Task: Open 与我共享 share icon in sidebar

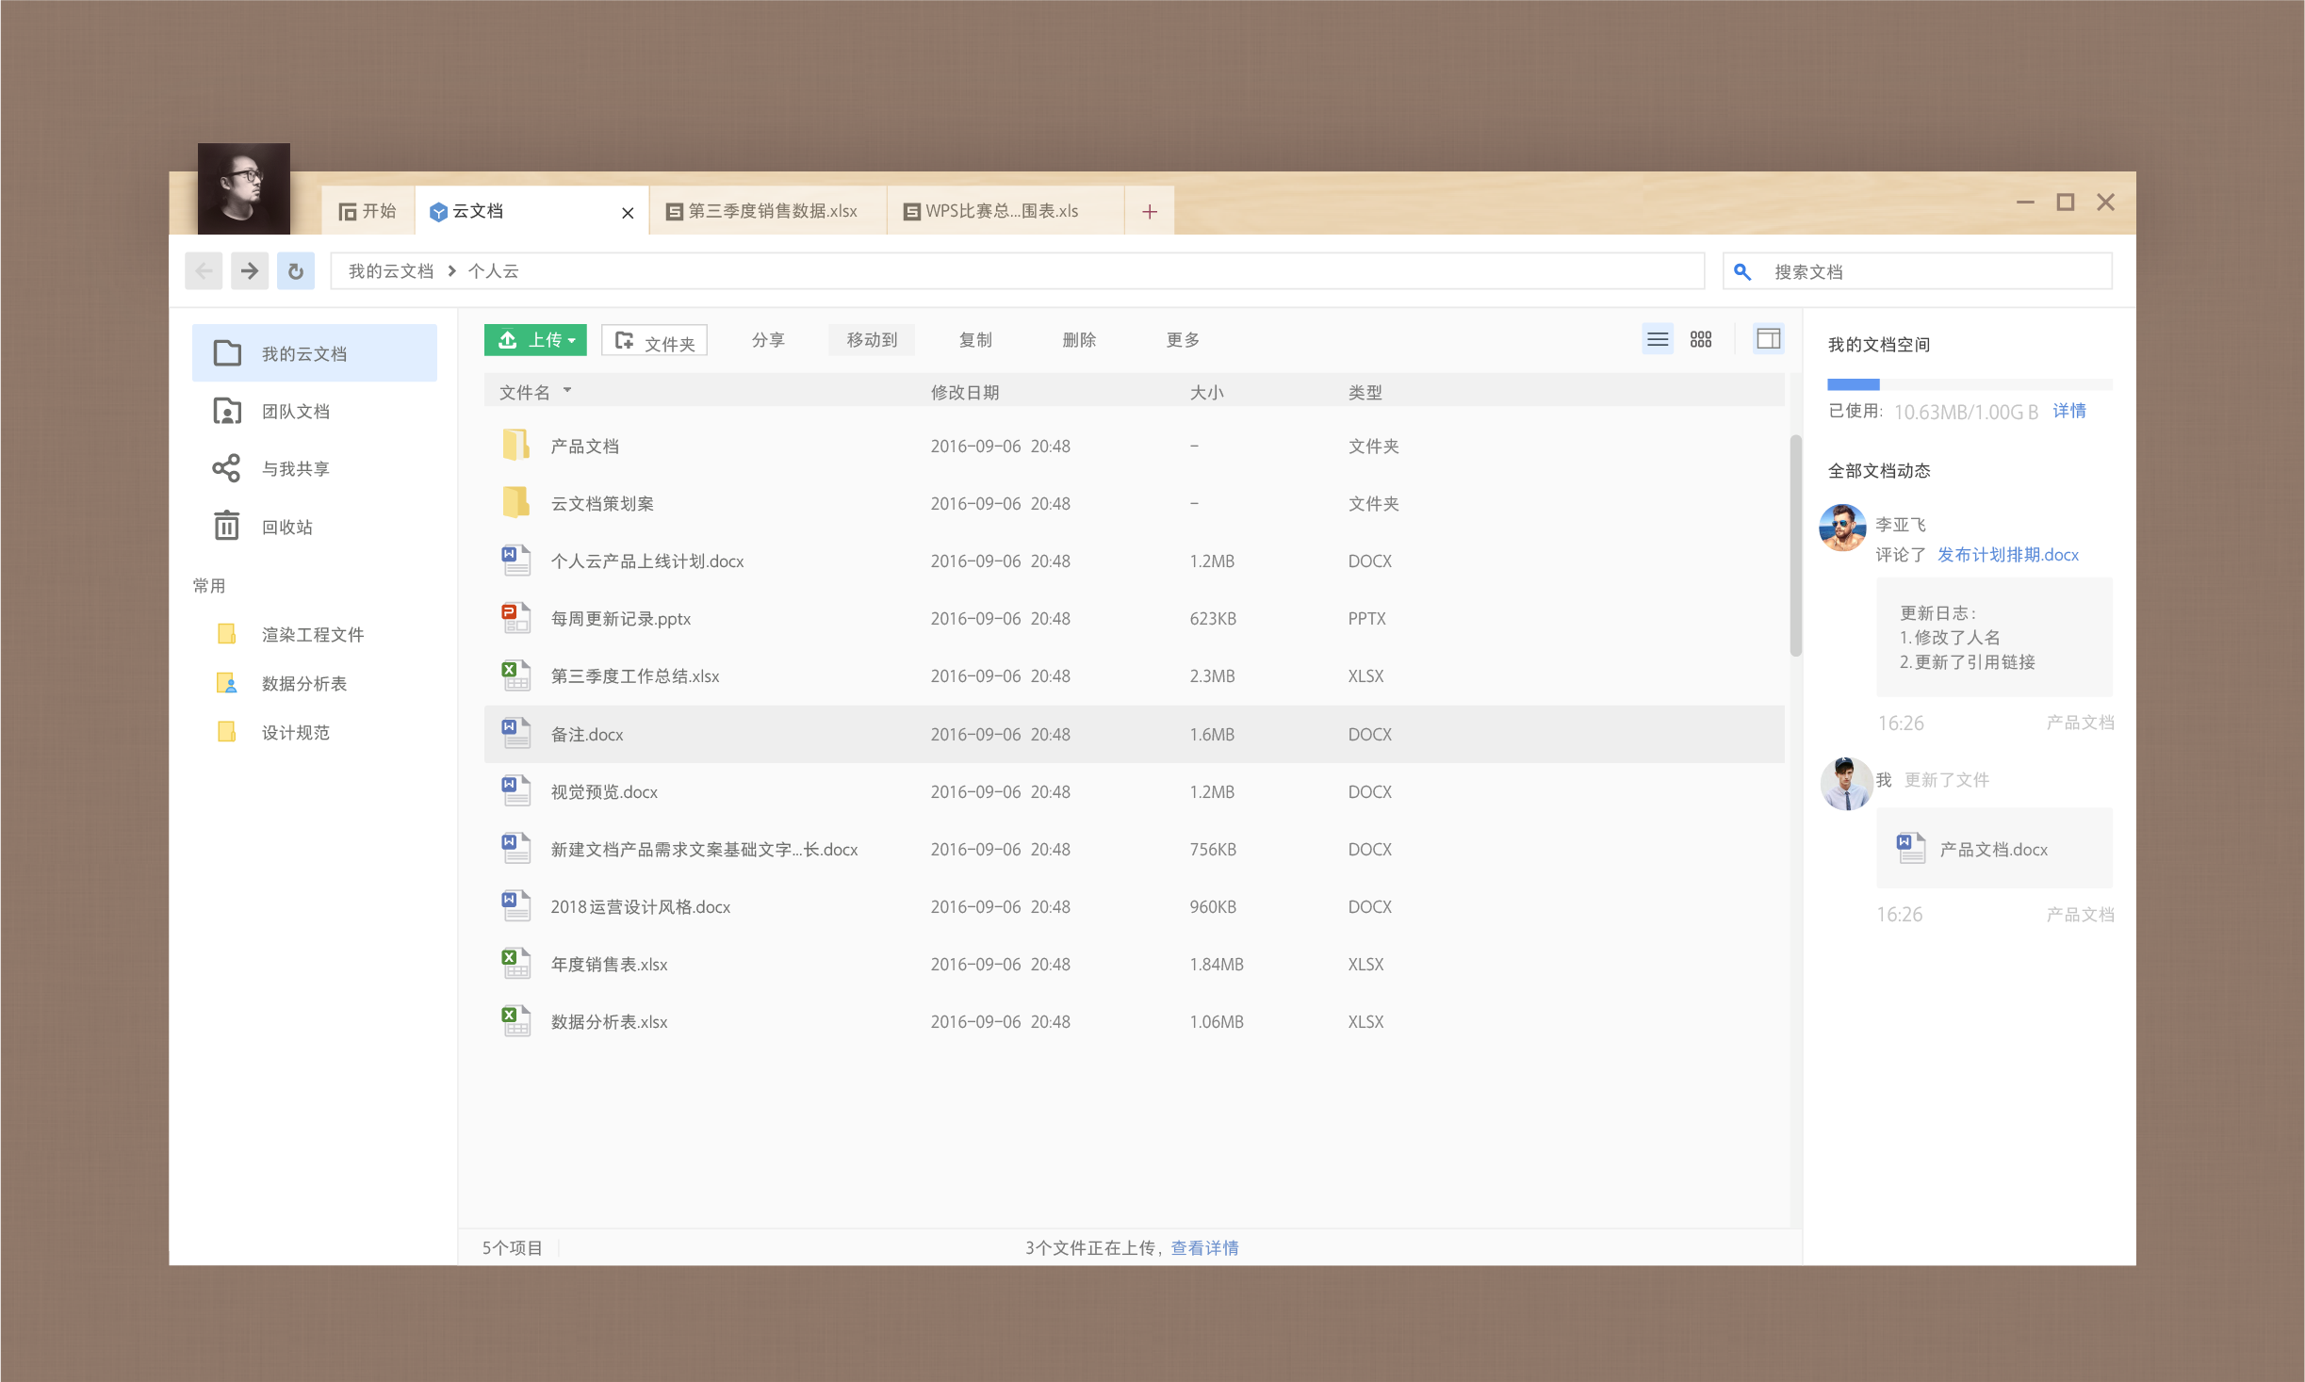Action: (x=226, y=468)
